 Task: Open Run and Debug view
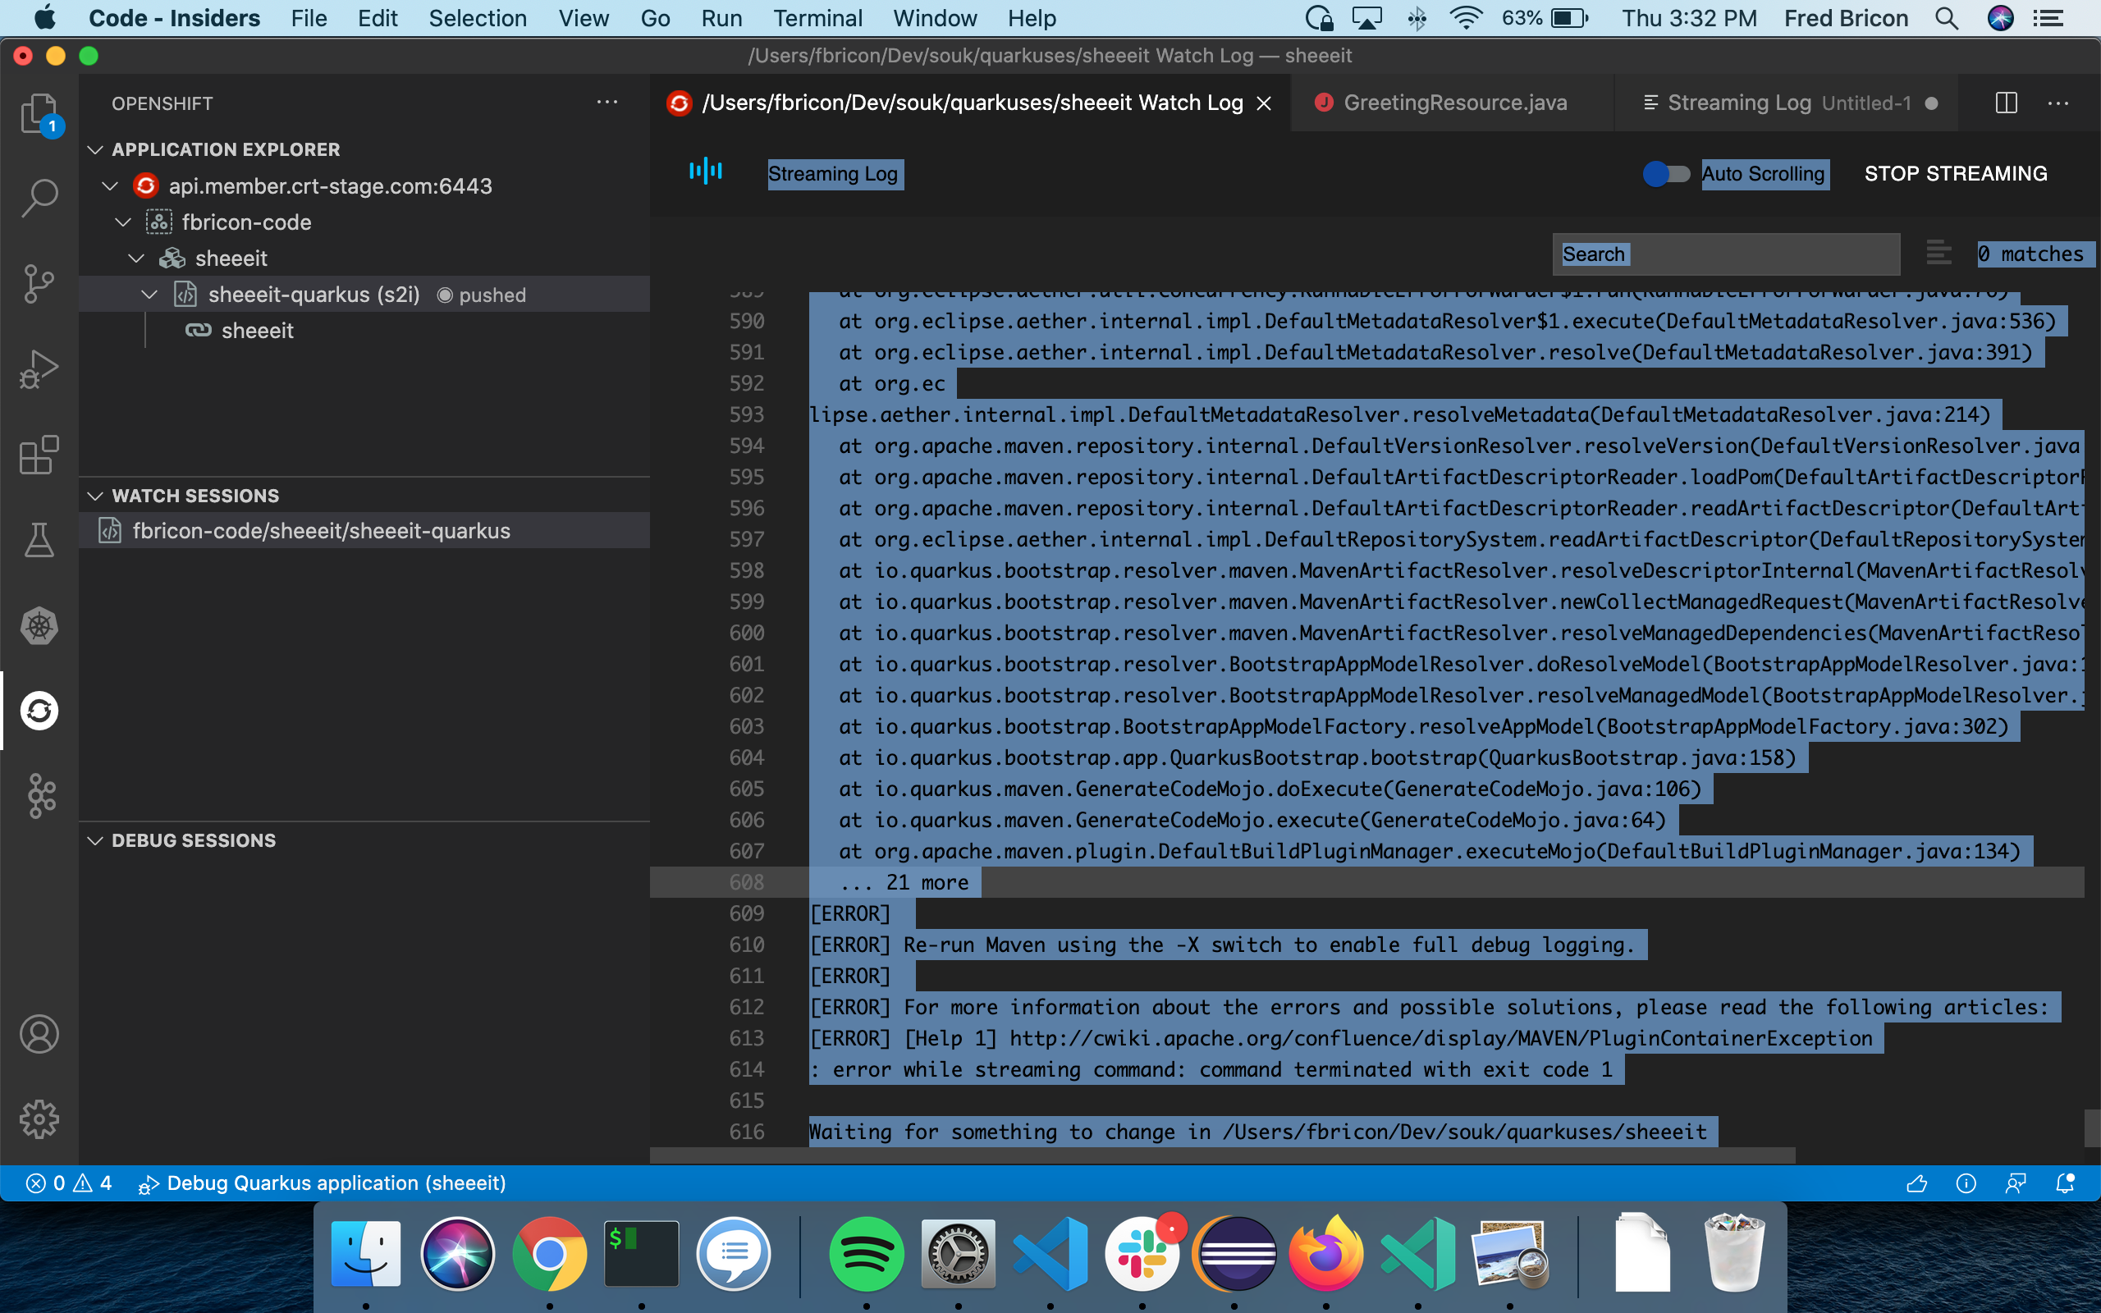pyautogui.click(x=39, y=369)
